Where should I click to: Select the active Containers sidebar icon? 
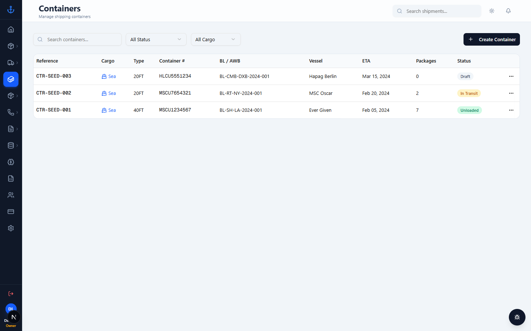pyautogui.click(x=11, y=79)
